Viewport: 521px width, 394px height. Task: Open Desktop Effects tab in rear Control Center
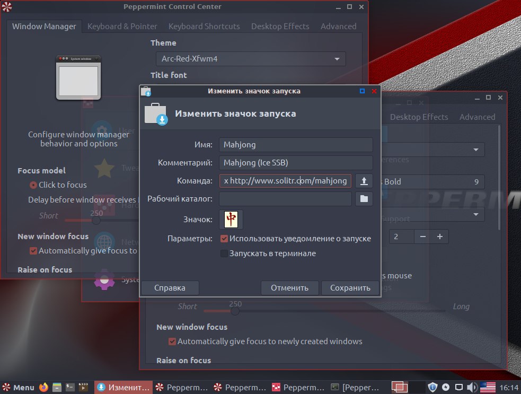click(419, 117)
